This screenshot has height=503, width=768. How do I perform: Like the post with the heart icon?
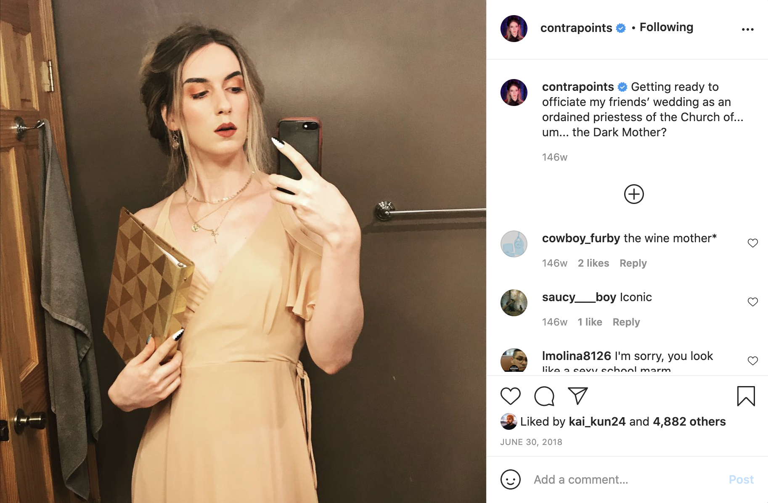point(511,396)
